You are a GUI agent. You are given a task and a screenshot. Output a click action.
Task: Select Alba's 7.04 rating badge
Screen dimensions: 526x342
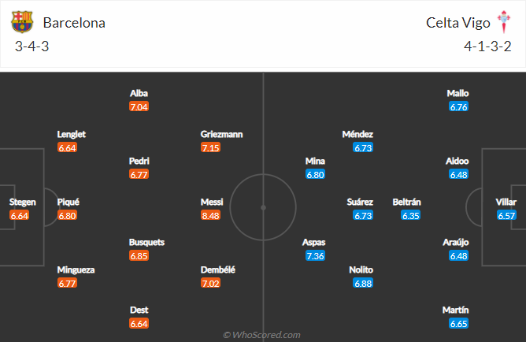(139, 106)
